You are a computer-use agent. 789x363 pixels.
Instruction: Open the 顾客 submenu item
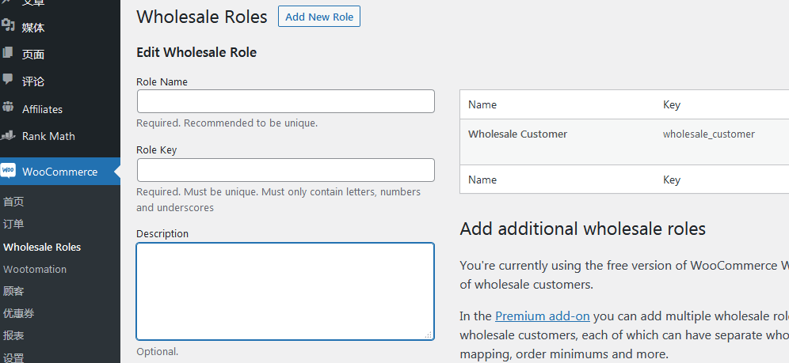(x=13, y=291)
